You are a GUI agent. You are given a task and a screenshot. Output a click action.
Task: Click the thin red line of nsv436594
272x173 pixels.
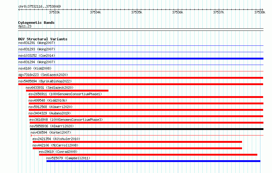pos(147,135)
